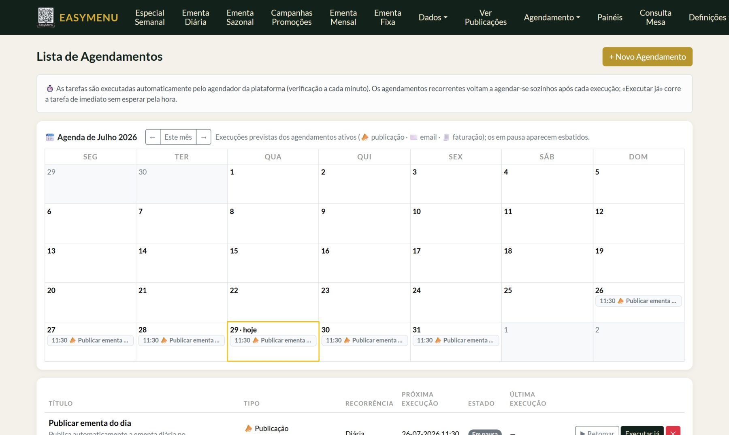
Task: Go to previous month with left arrow
Action: point(153,137)
